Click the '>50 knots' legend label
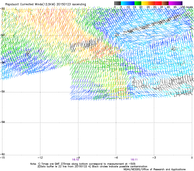194x171 pixels. pyautogui.click(x=186, y=7)
